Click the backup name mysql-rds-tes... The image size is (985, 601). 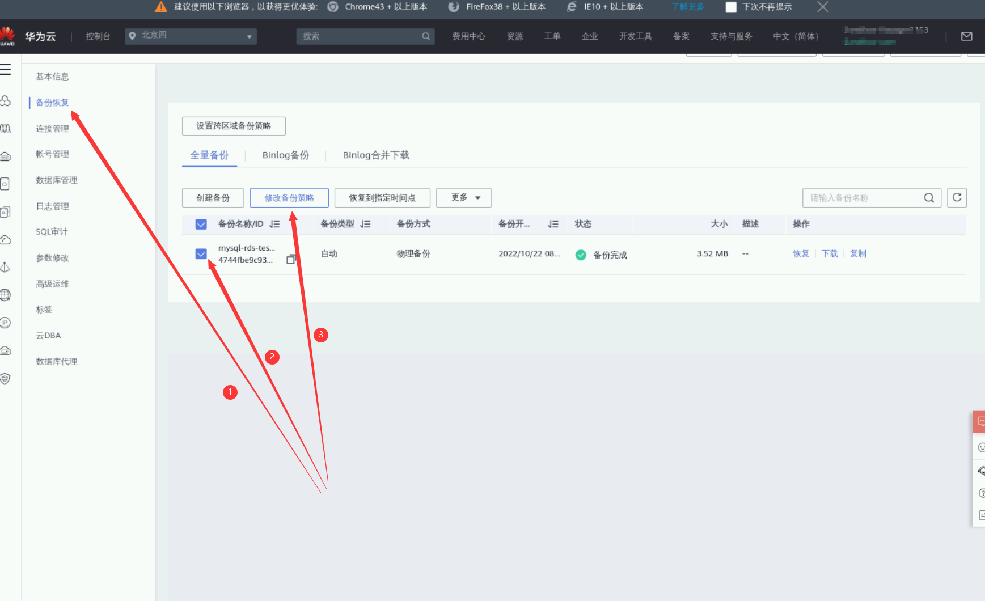[x=247, y=248]
